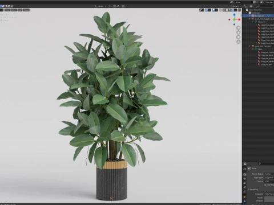The width and height of the screenshot is (274, 205).
Task: Open outliner display mode dropdown
Action: click(x=252, y=6)
